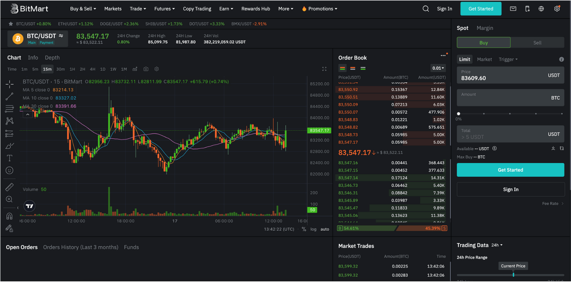Image resolution: width=571 pixels, height=282 pixels.
Task: Show only sell orders in order book
Action: [x=353, y=68]
